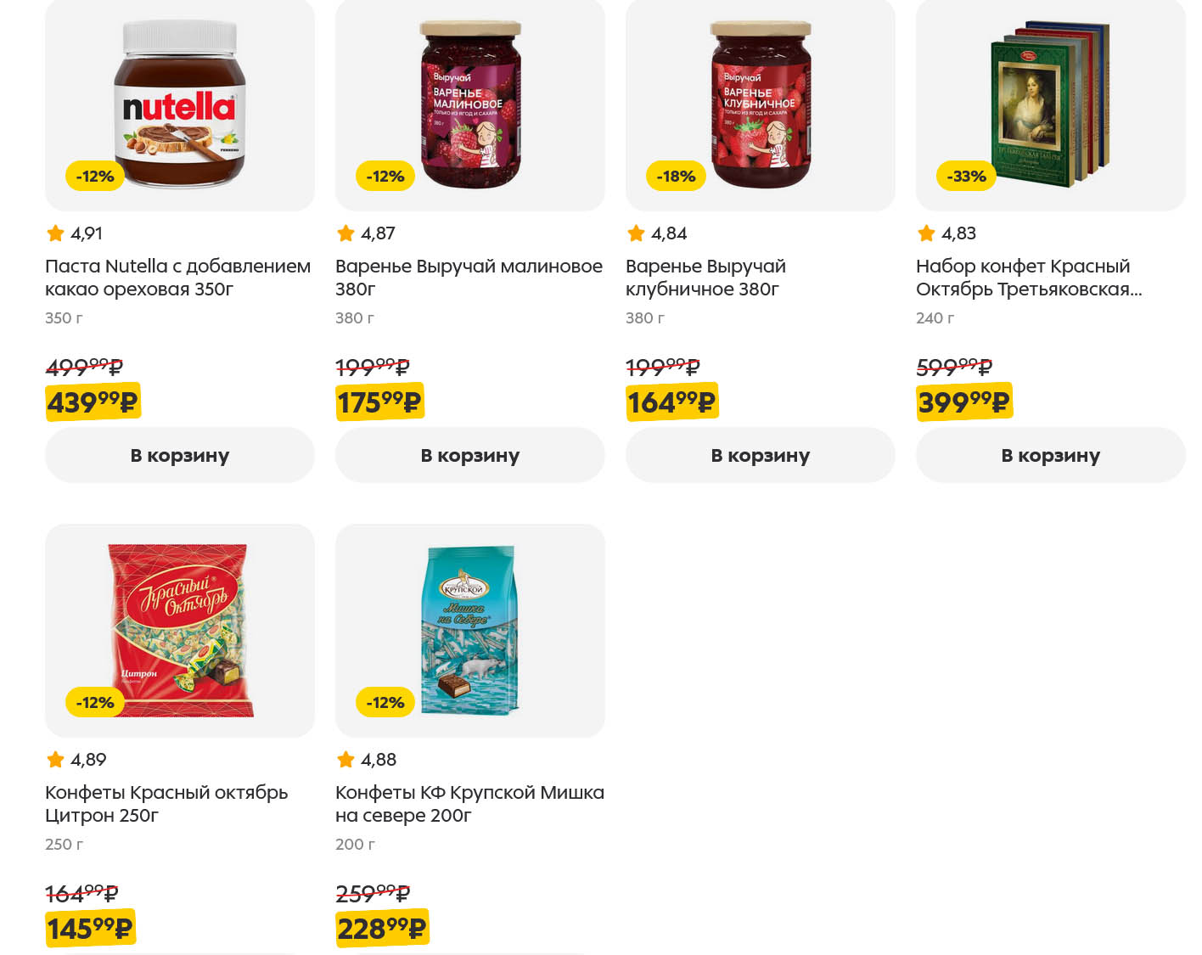Image resolution: width=1202 pixels, height=955 pixels.
Task: Open Варенье Выручай малиновое title link
Action: [469, 278]
